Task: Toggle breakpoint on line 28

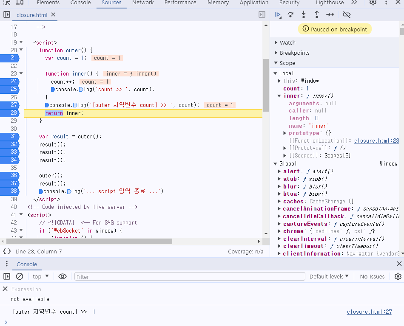Action: pyautogui.click(x=10, y=113)
